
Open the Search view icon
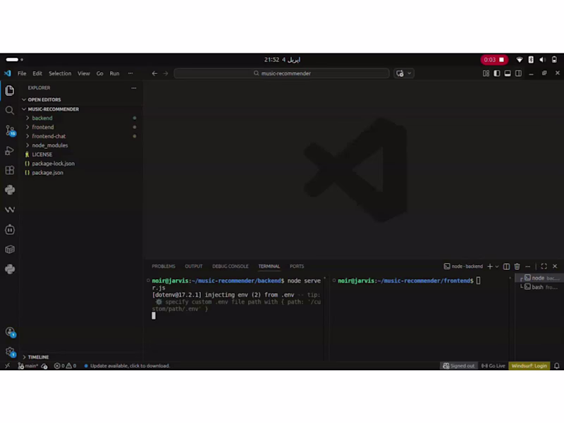pos(10,111)
